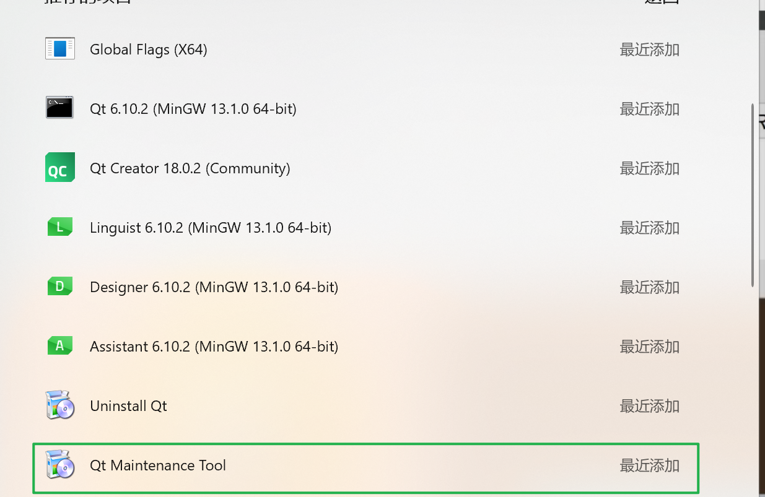Click "最近添加" on the Qt Creator row

[x=650, y=168]
